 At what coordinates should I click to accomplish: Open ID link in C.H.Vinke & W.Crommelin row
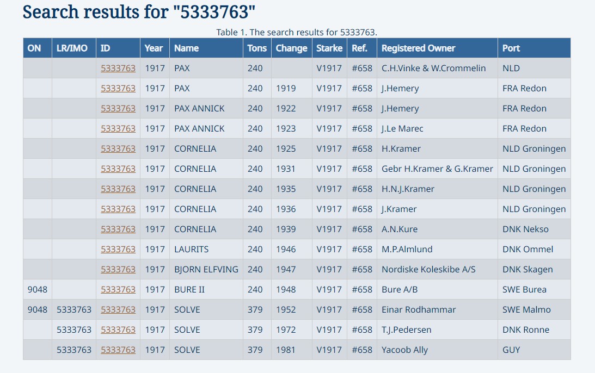pos(118,68)
